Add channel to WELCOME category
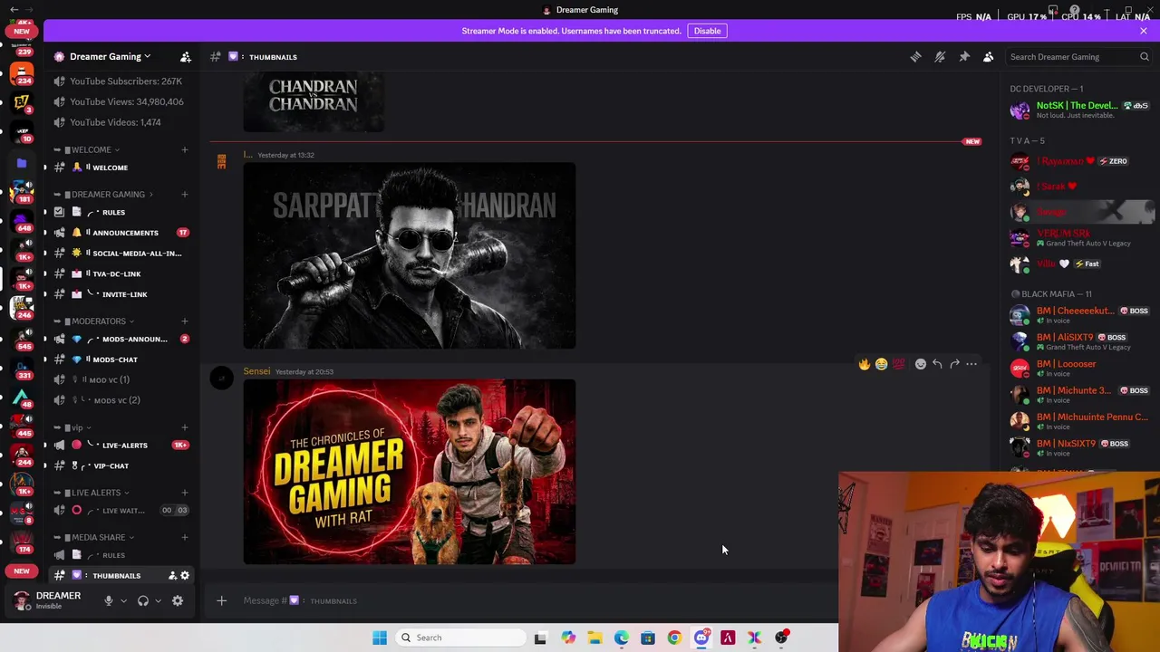Viewport: 1160px width, 652px height. (x=184, y=149)
